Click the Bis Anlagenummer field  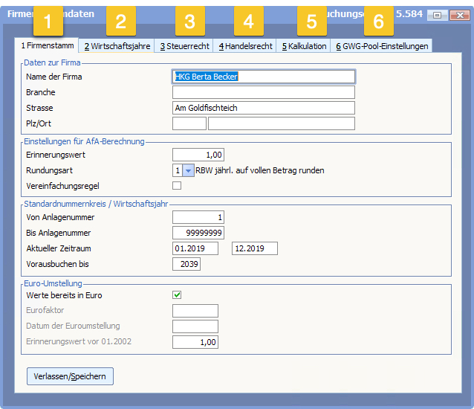198,233
